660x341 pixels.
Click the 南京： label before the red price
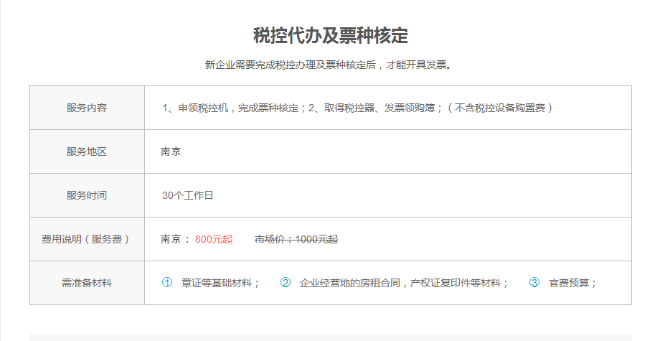(175, 239)
